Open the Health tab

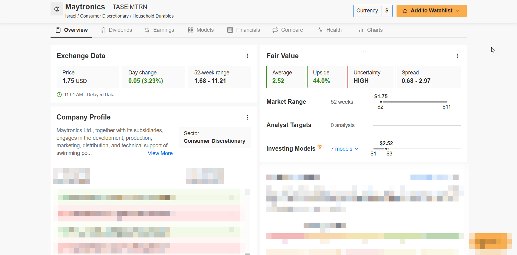pos(329,30)
